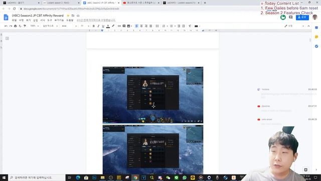Open the Edit menu (수정)
This screenshot has height=181, width=321.
coord(21,20)
